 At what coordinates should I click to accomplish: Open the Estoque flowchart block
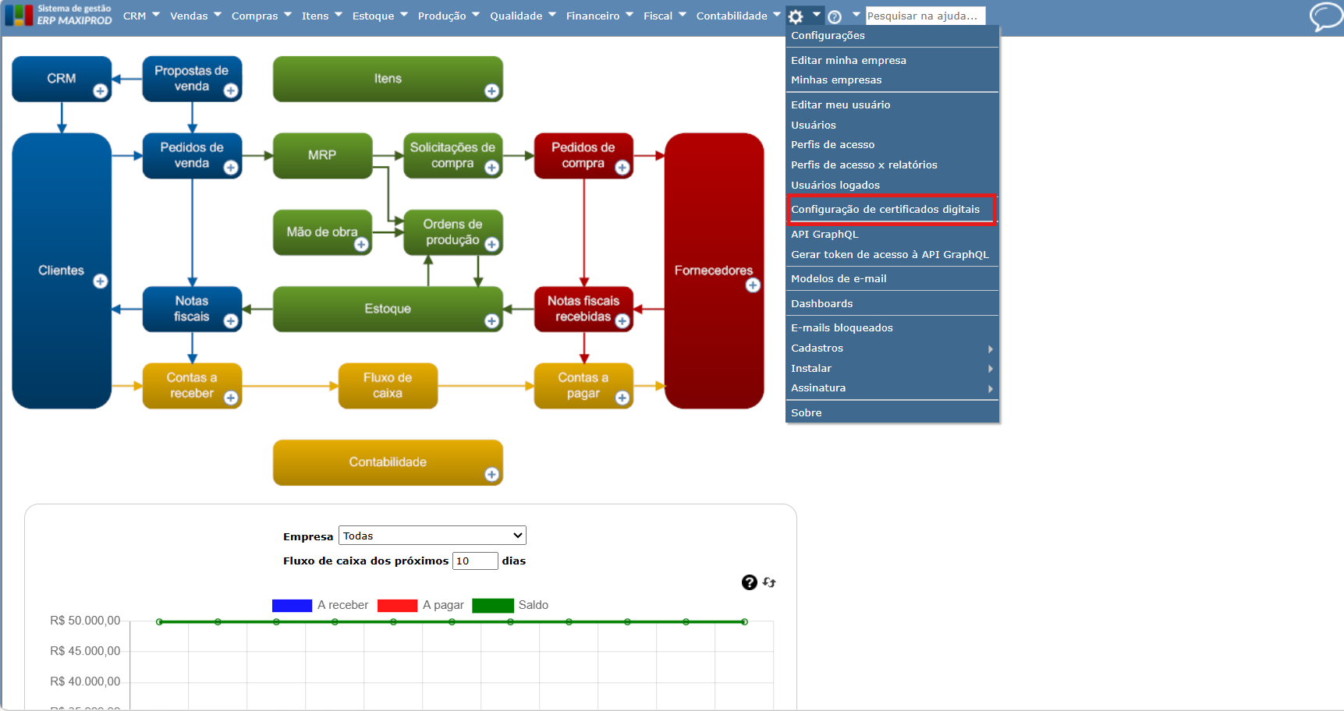pos(388,309)
